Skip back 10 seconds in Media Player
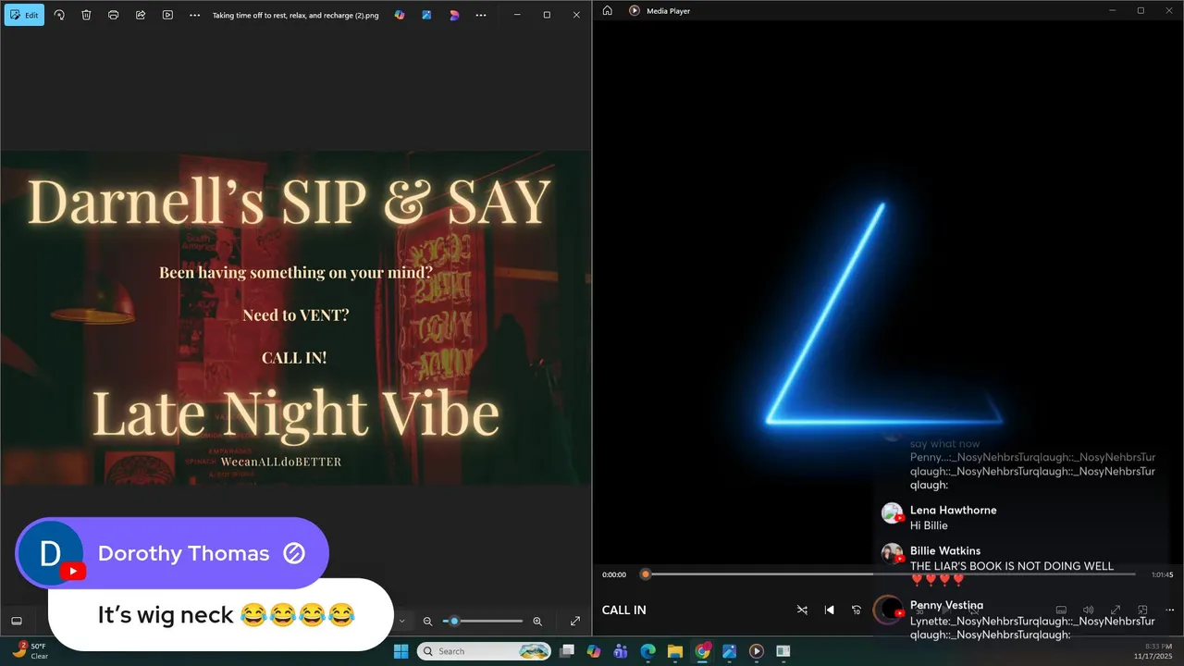Image resolution: width=1184 pixels, height=666 pixels. pyautogui.click(x=857, y=610)
